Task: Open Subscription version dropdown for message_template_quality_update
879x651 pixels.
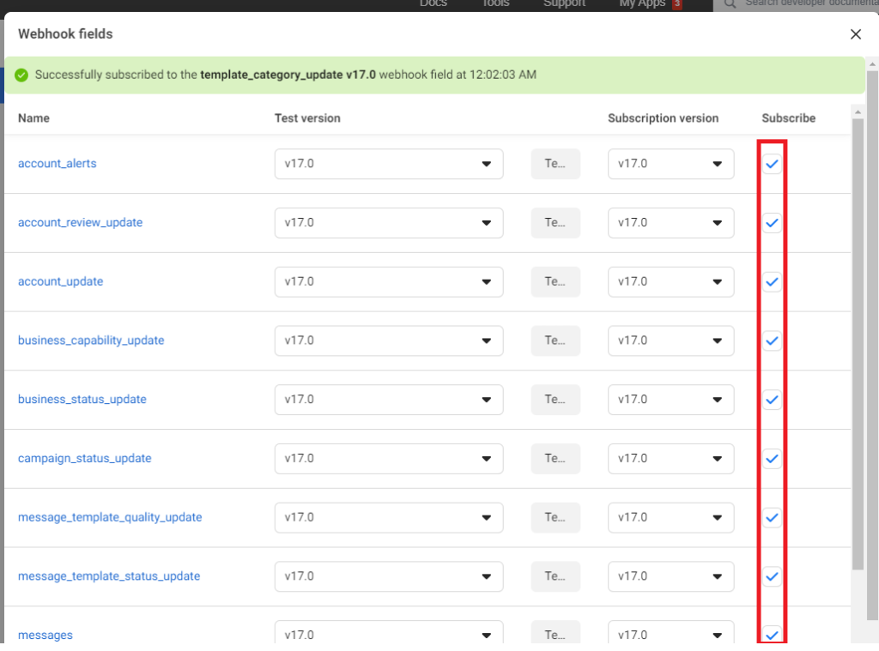Action: 671,518
